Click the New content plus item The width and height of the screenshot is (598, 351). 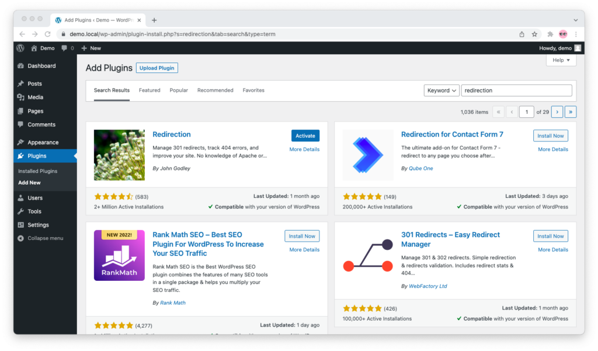91,48
